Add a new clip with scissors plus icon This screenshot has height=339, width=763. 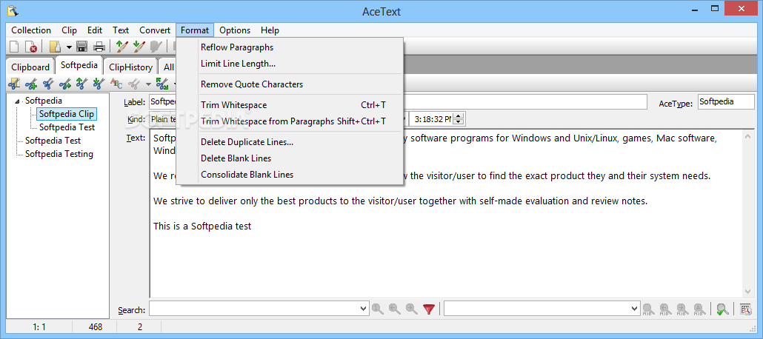pyautogui.click(x=31, y=84)
